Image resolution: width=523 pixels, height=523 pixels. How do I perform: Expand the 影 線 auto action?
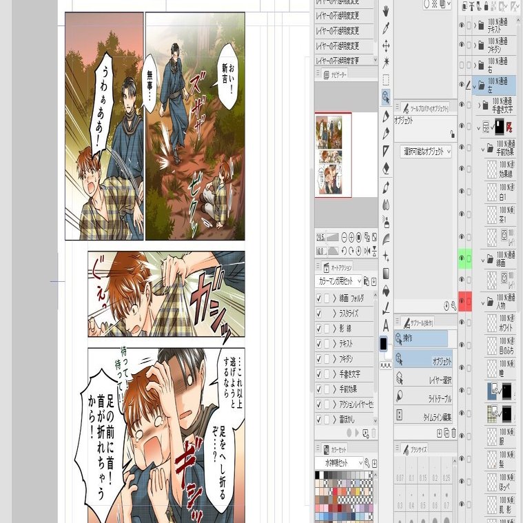[x=335, y=329]
